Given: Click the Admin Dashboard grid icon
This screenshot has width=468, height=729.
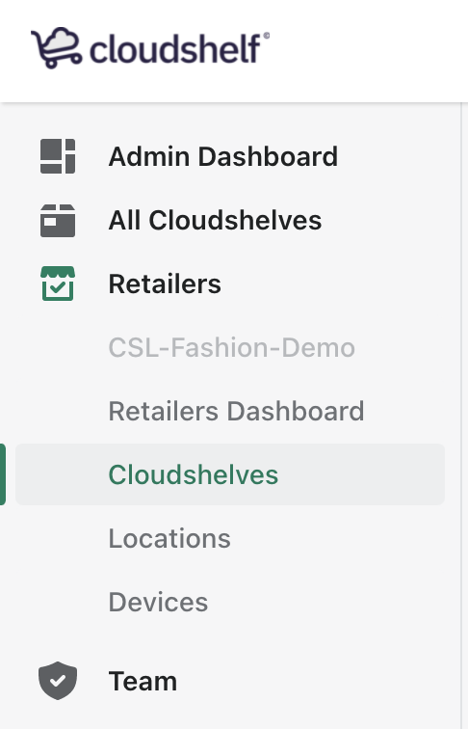Looking at the screenshot, I should (58, 156).
